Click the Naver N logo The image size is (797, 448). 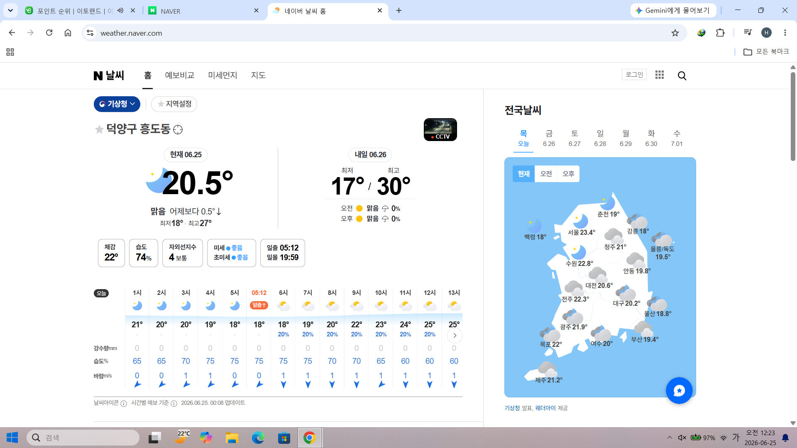tap(98, 75)
